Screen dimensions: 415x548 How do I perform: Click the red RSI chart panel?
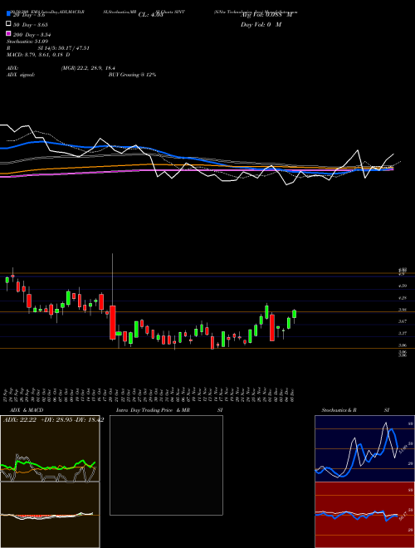point(364,515)
